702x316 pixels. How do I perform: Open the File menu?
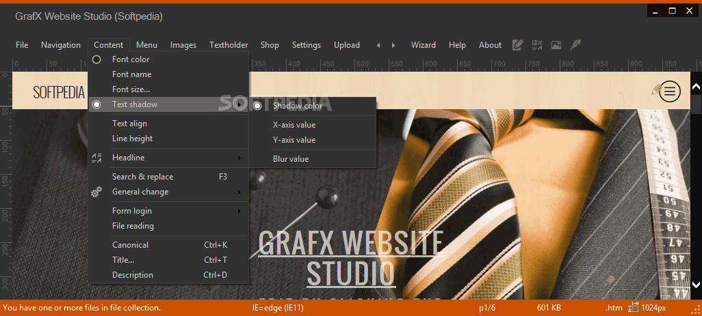point(22,45)
